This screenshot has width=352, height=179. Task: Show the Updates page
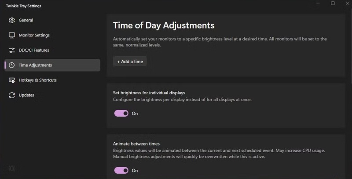[x=26, y=95]
